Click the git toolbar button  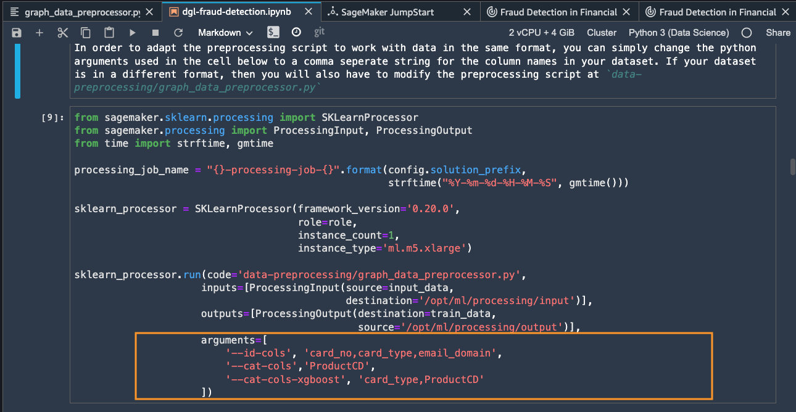[319, 32]
